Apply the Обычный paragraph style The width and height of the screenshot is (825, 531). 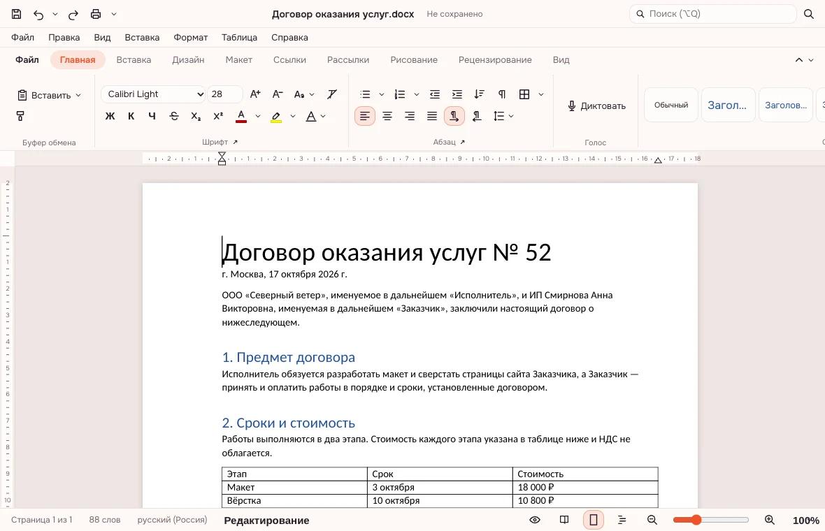(x=671, y=105)
